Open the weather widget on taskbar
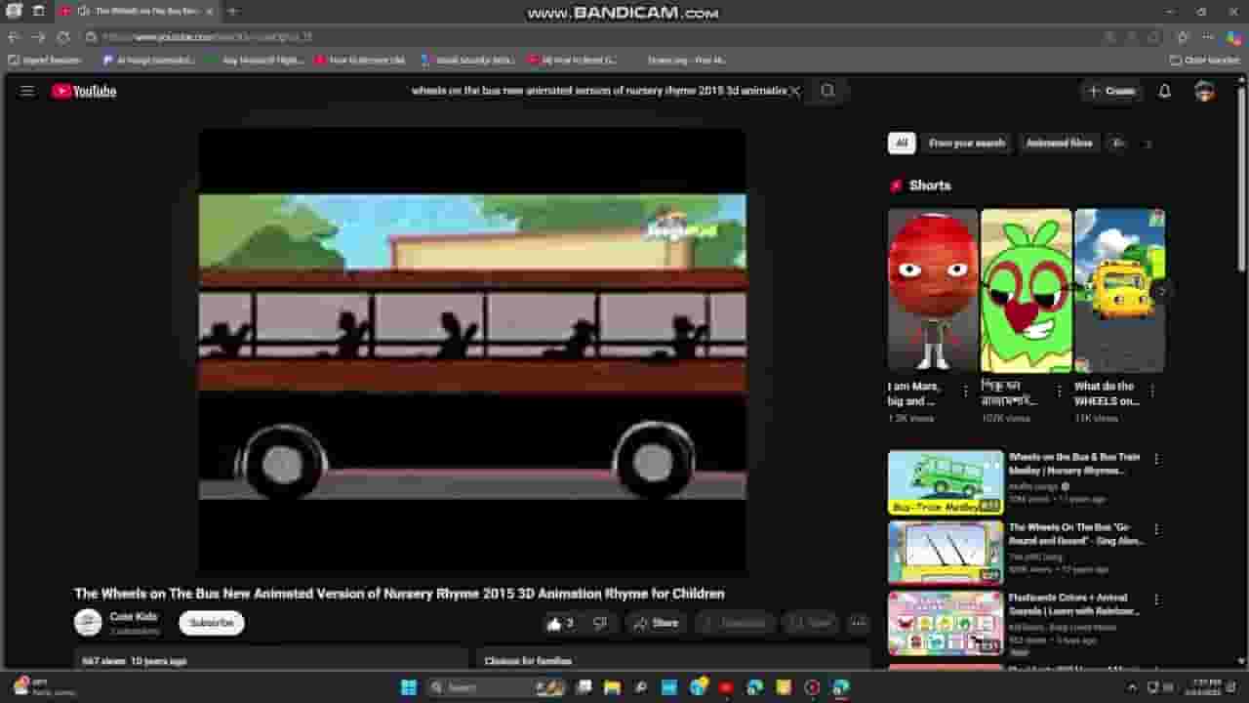Image resolution: width=1249 pixels, height=703 pixels. tap(43, 687)
